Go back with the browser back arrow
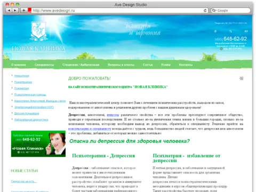Image resolution: width=256 pixels, height=192 pixels. [9, 10]
